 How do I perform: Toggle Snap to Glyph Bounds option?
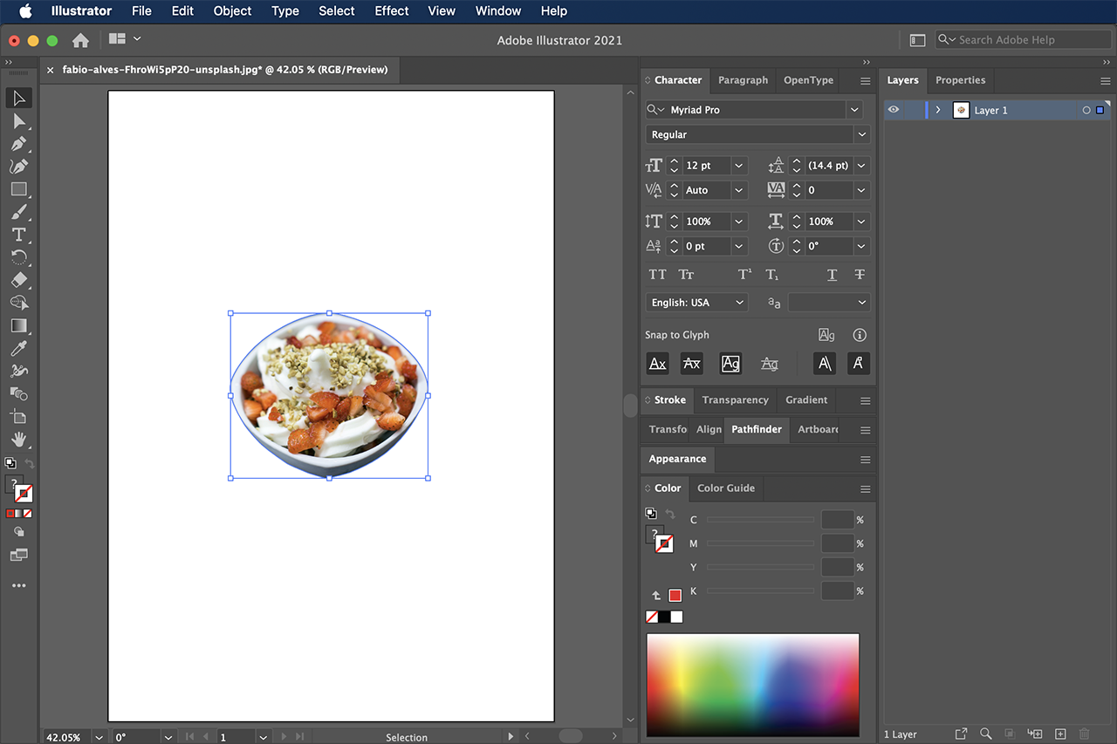click(x=730, y=364)
